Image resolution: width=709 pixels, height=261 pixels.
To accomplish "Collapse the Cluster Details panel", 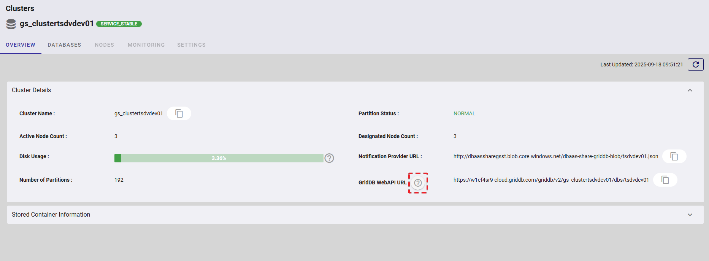I will [x=690, y=90].
